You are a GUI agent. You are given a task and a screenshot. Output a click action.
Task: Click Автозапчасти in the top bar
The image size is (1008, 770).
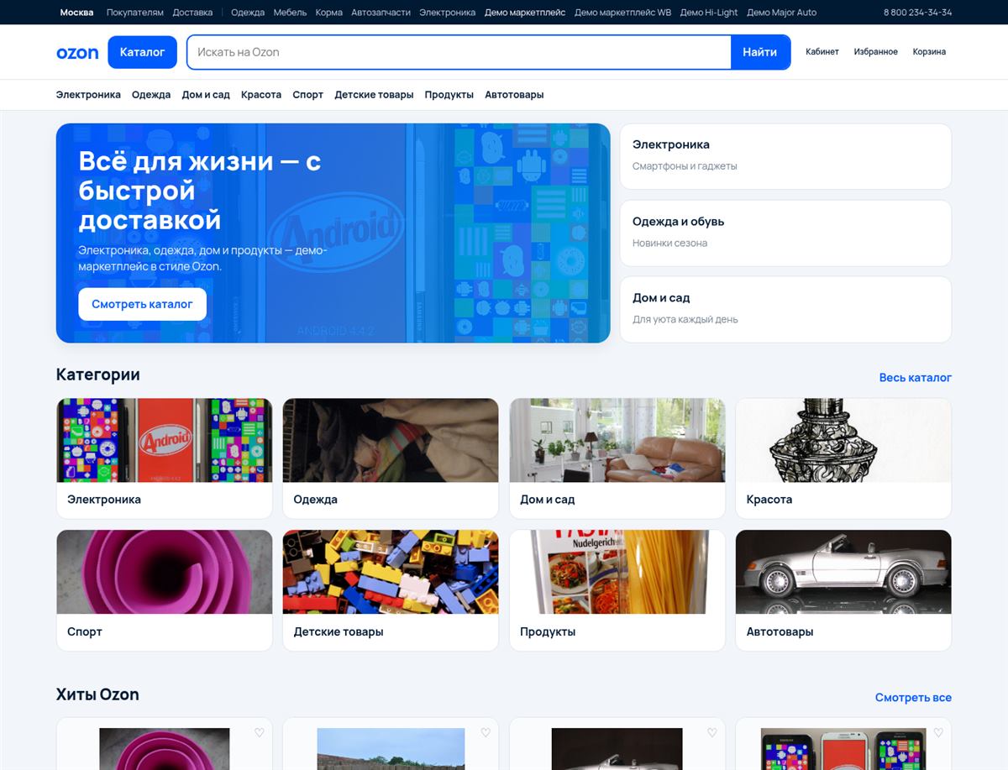pos(381,13)
